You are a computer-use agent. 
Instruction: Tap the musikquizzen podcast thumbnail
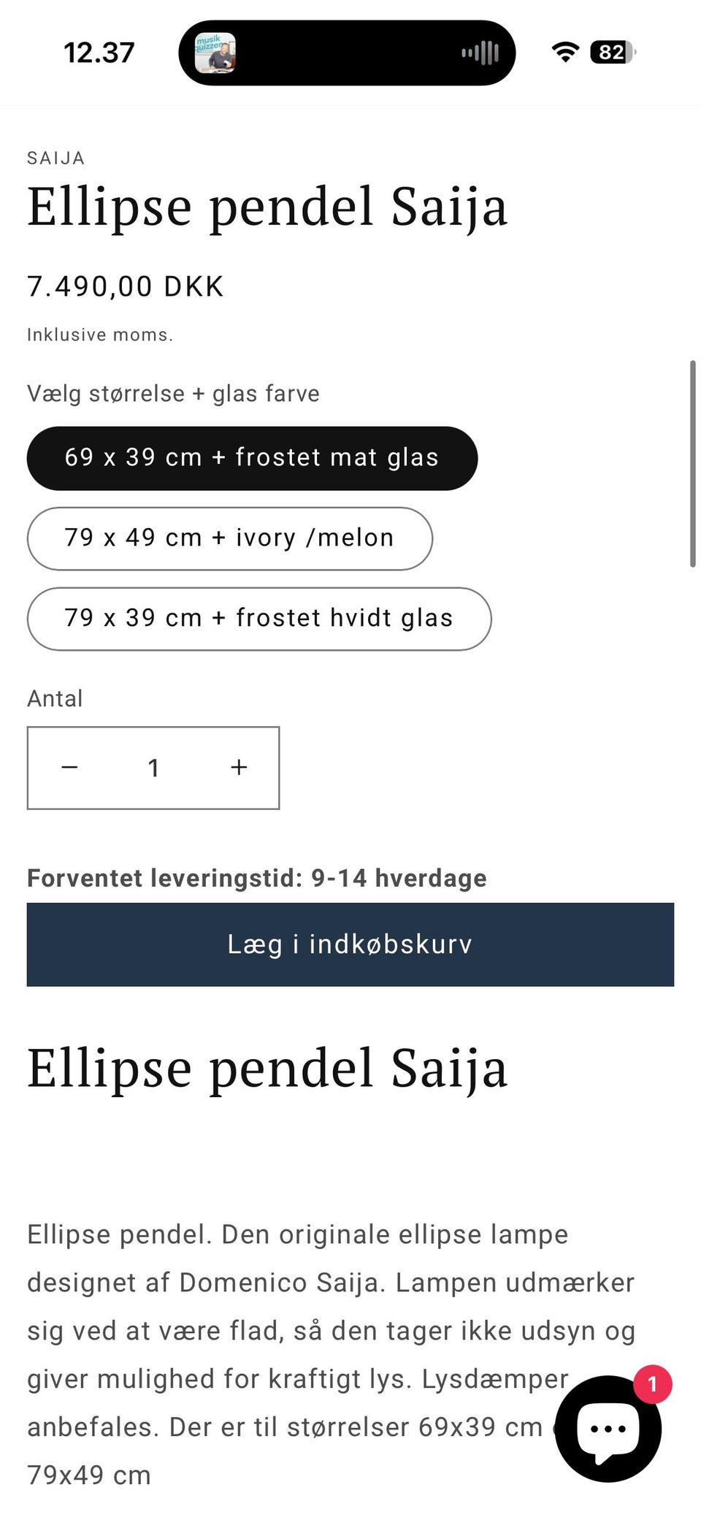point(215,53)
